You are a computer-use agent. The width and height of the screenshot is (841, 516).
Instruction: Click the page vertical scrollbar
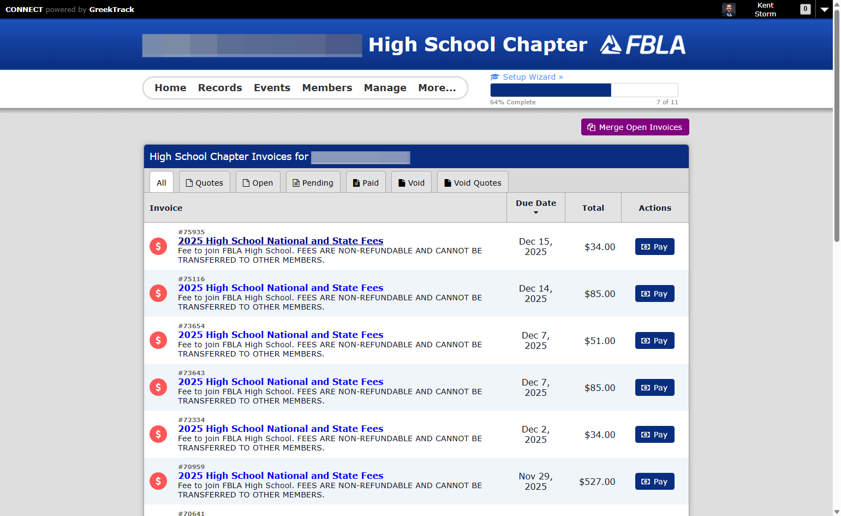[837, 126]
